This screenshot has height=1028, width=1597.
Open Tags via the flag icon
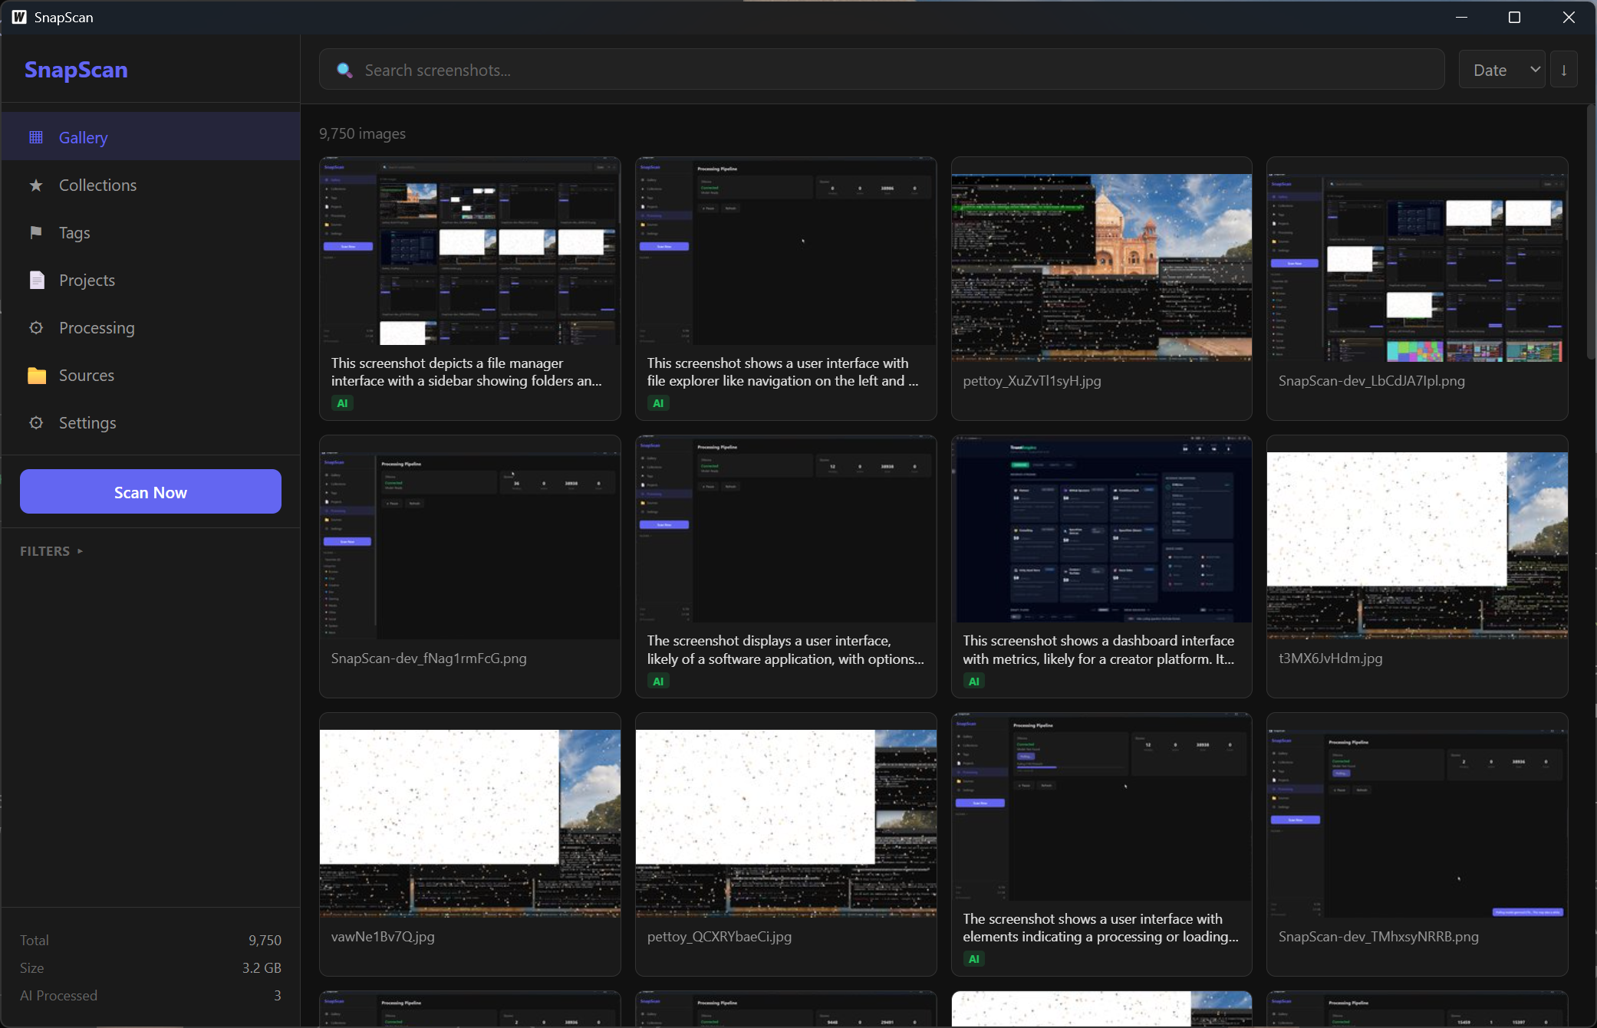click(35, 232)
